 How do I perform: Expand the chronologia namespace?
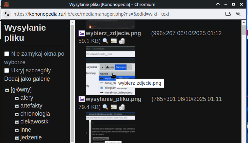point(17,114)
